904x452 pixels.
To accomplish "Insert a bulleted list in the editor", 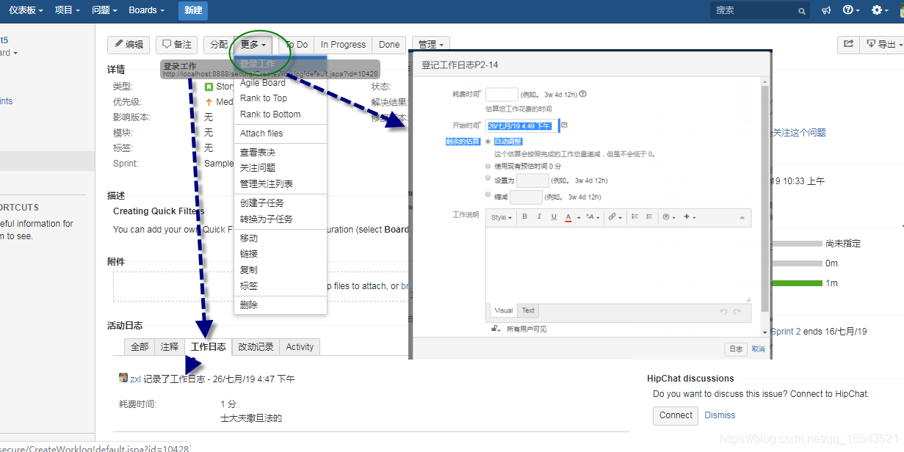I will click(635, 217).
